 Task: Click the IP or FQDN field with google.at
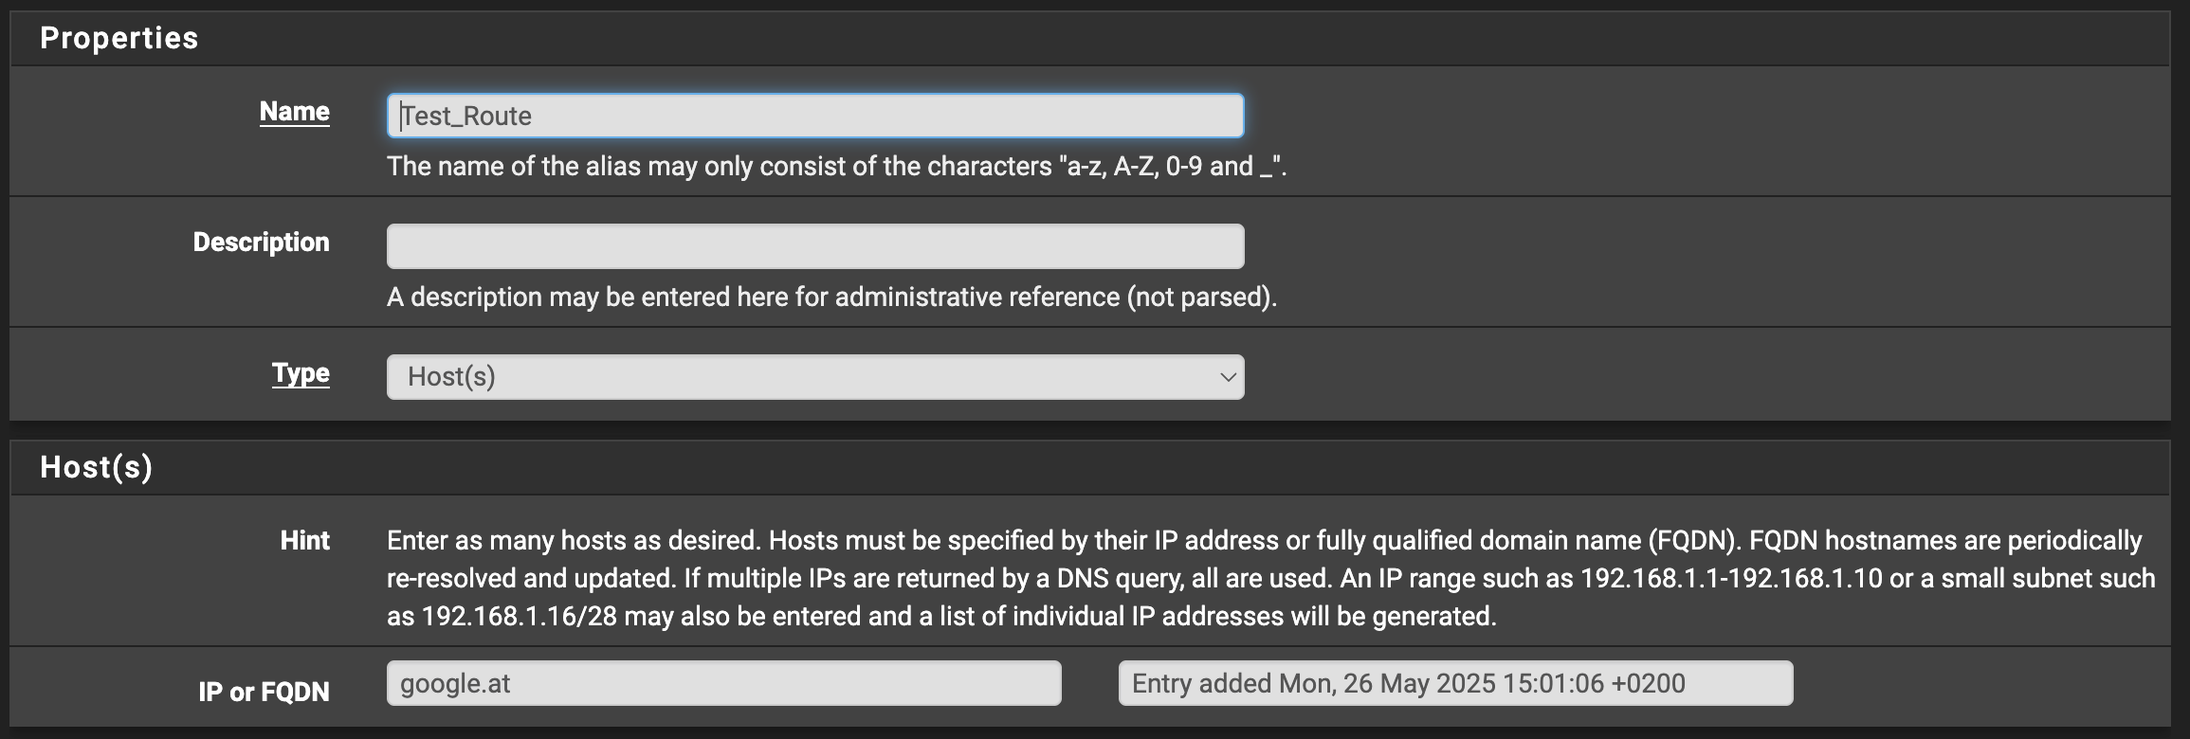pos(723,683)
